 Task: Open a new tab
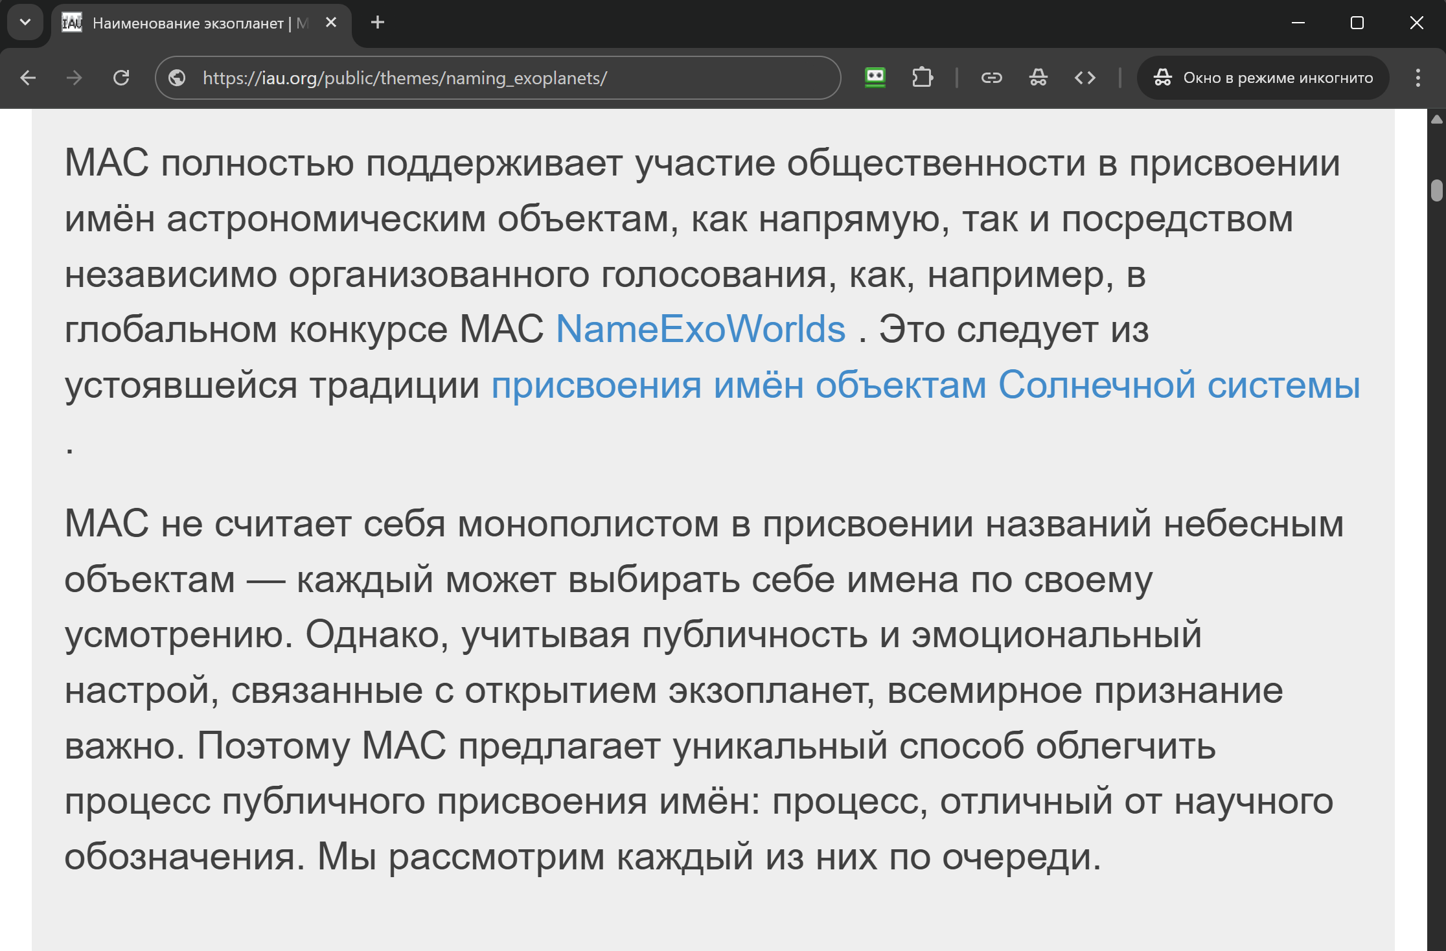(x=378, y=23)
